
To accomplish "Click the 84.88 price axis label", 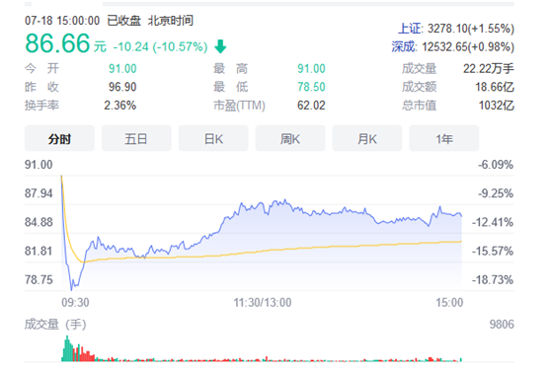I will point(39,222).
